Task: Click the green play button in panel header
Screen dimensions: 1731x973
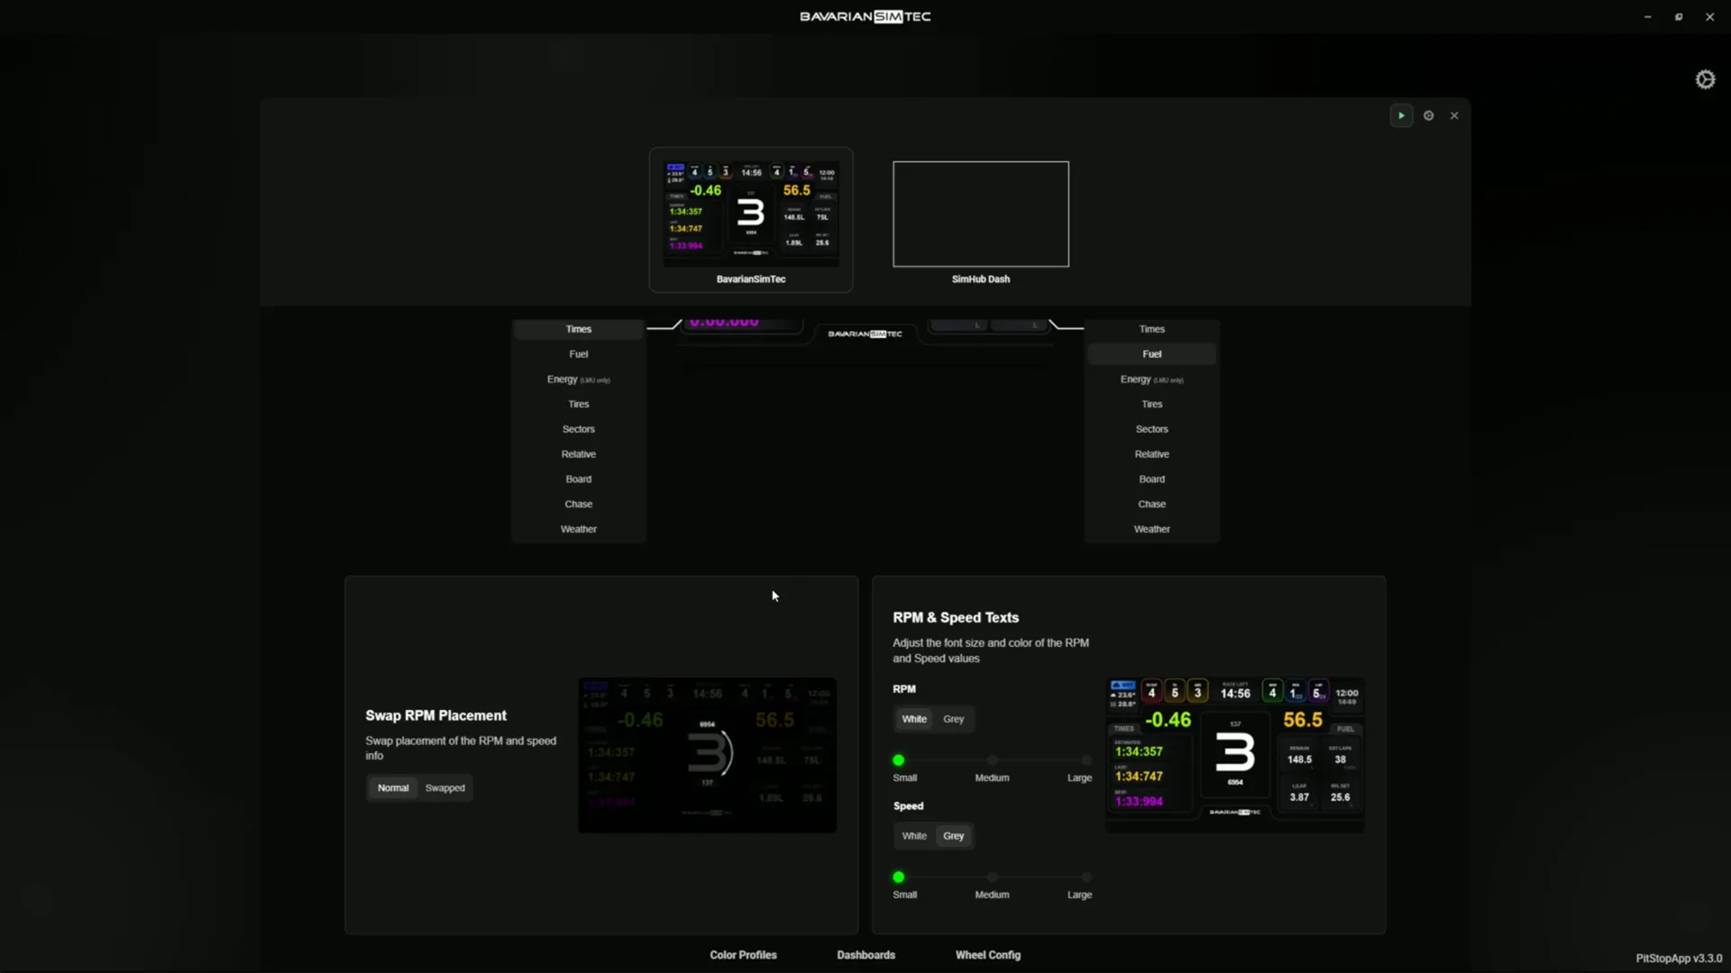Action: click(1401, 115)
